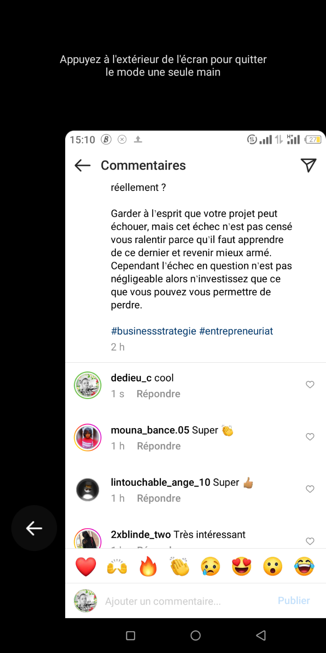Focus the Ajouter un commentaire field
Screen dimensions: 326x653
181,601
